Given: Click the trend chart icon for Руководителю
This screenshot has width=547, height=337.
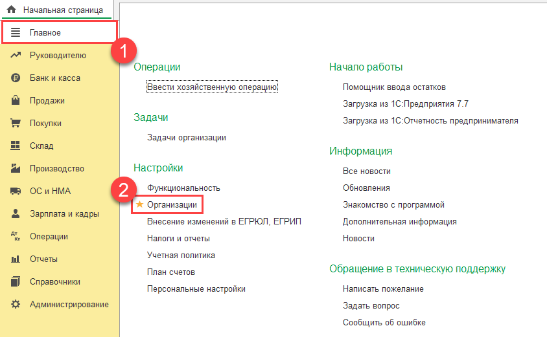Looking at the screenshot, I should (16, 56).
